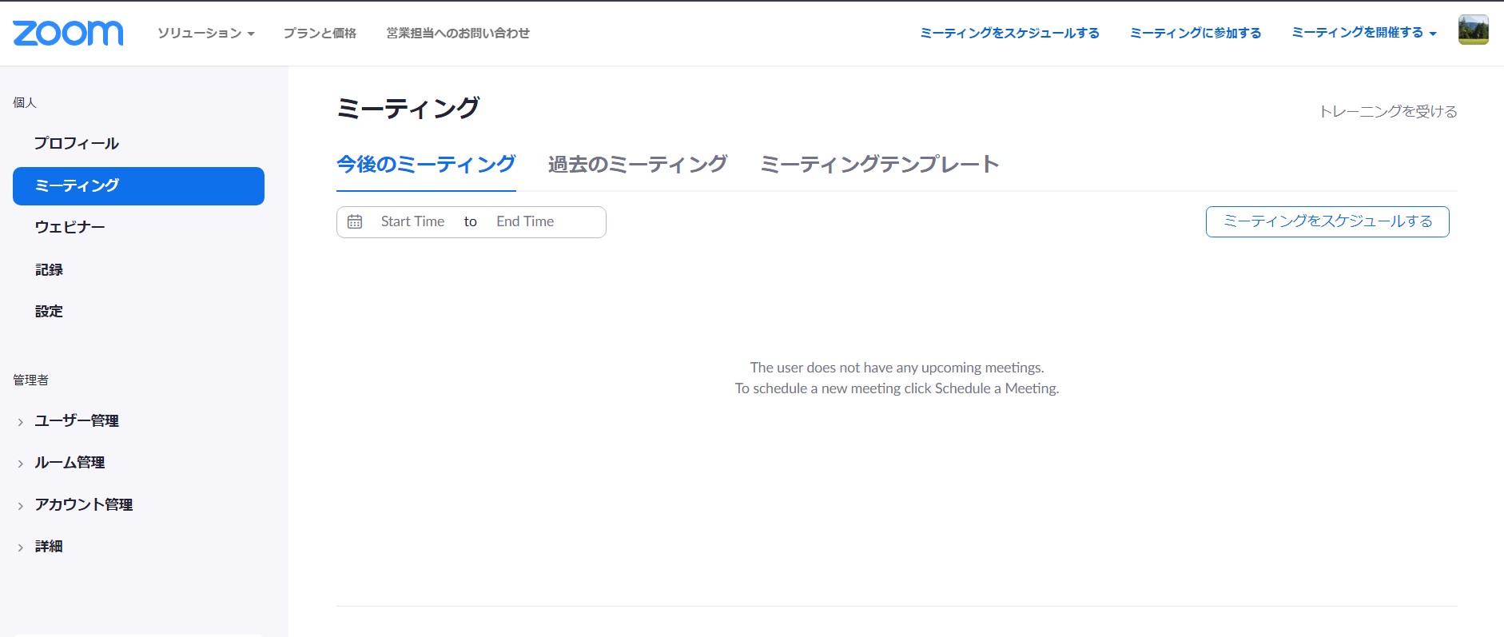Switch to 過去のミーティング tab

coord(637,165)
